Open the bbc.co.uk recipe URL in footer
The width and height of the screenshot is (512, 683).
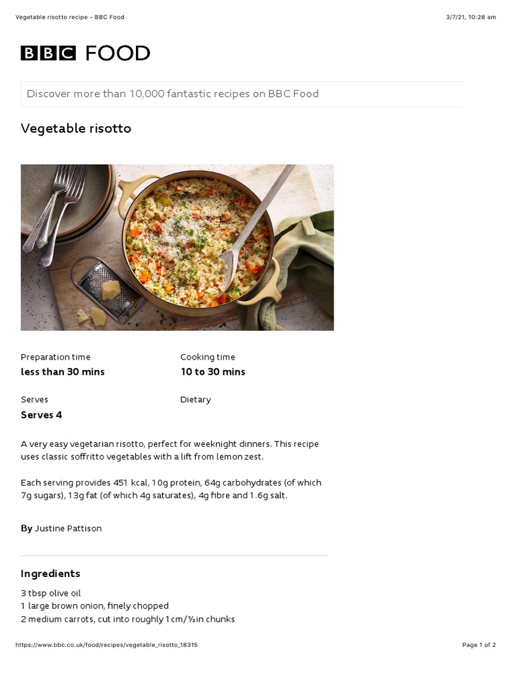(x=106, y=645)
